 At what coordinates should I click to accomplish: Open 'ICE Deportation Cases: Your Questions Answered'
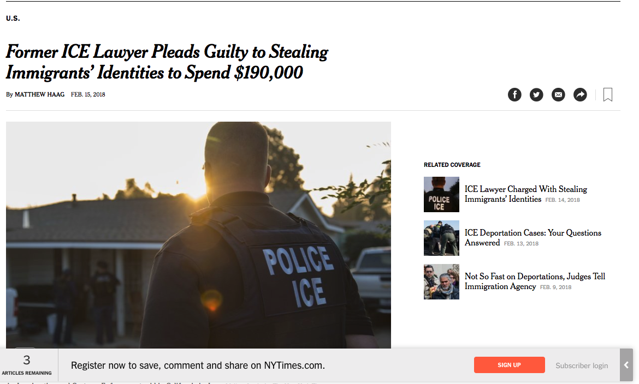coord(532,238)
